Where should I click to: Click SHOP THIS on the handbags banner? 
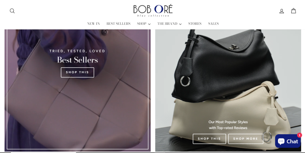tap(209, 139)
